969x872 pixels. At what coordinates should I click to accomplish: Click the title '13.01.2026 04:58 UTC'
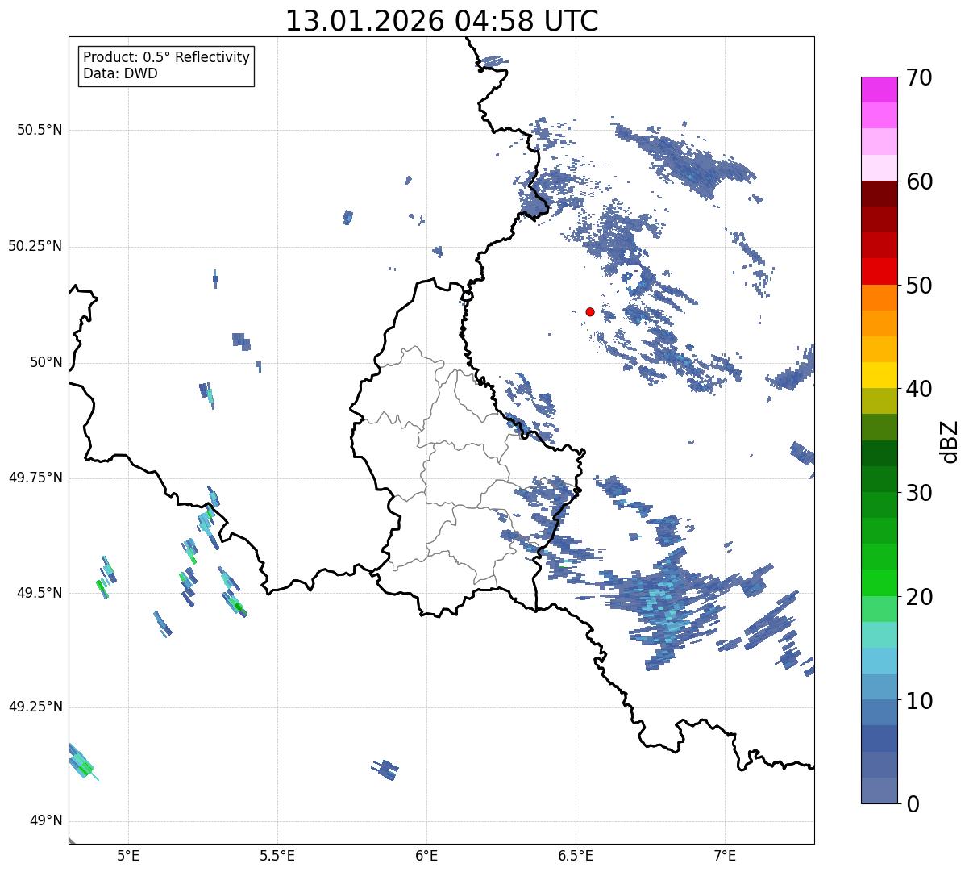pyautogui.click(x=442, y=21)
